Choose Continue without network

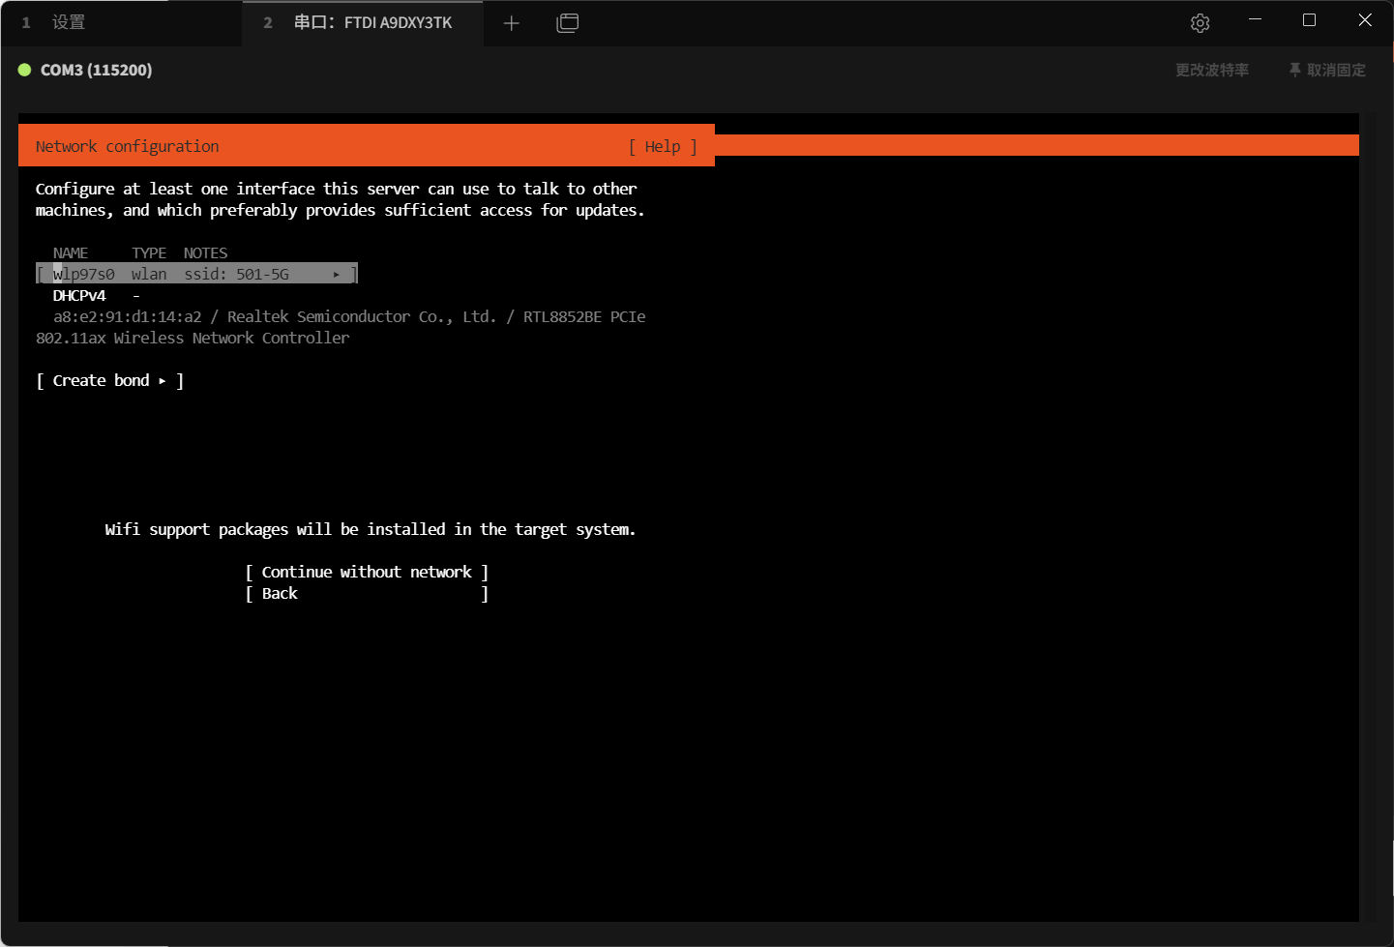(x=367, y=573)
